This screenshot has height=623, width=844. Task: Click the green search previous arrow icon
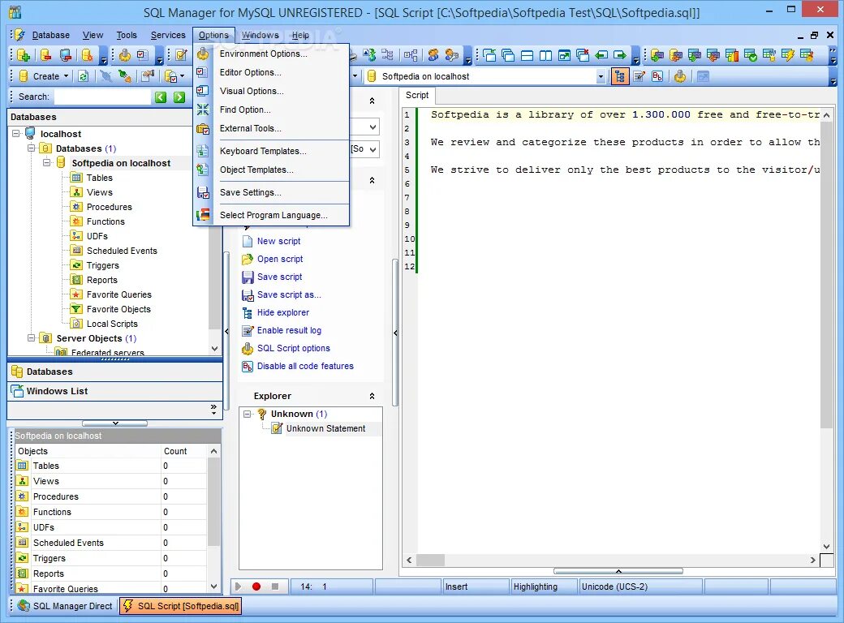click(x=161, y=97)
